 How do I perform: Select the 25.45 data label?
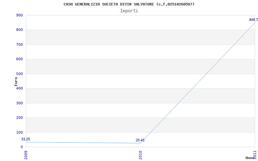(140, 140)
